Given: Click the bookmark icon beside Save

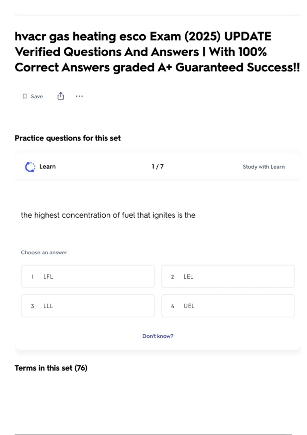Looking at the screenshot, I should click(x=25, y=96).
